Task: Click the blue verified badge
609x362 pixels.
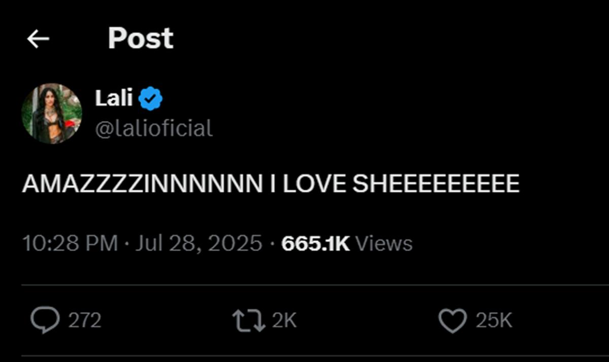Action: (x=151, y=98)
